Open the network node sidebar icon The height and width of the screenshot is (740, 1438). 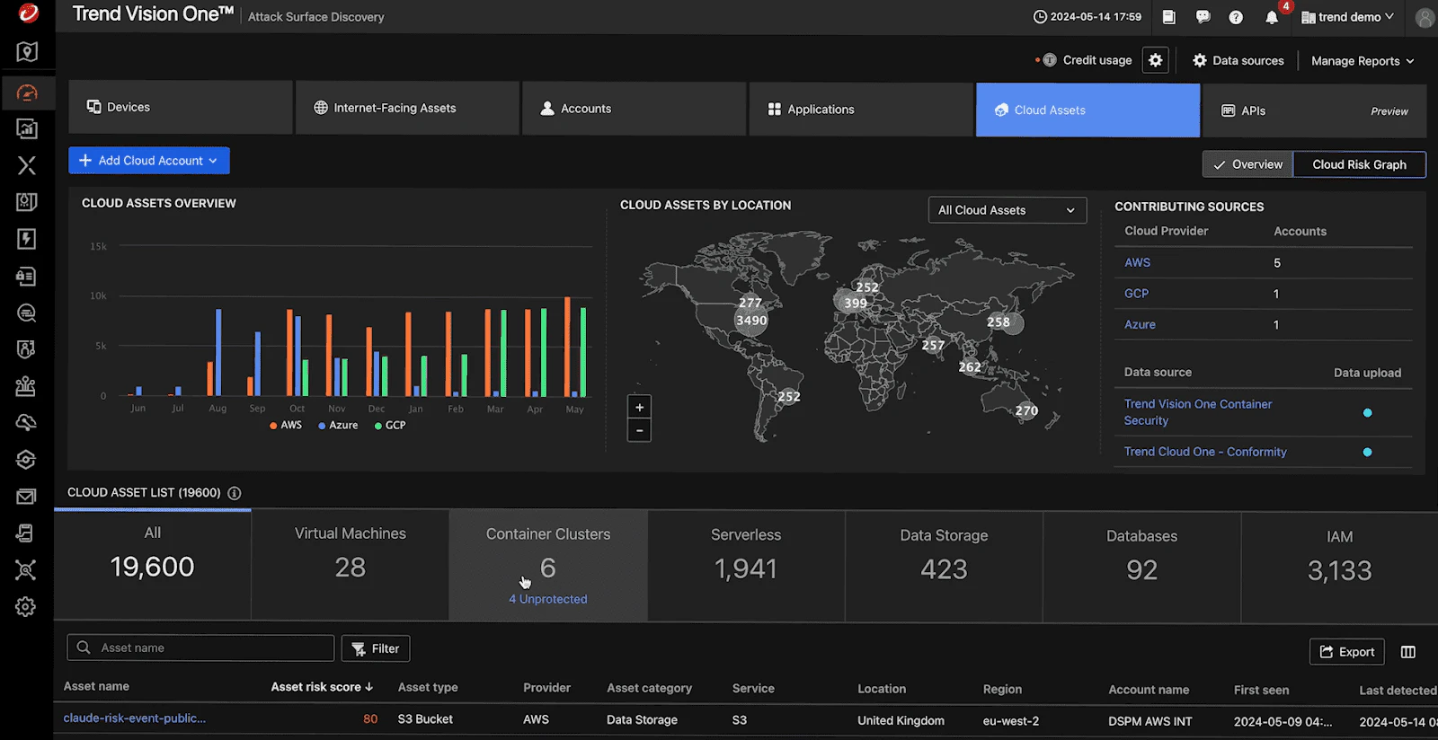tap(27, 569)
